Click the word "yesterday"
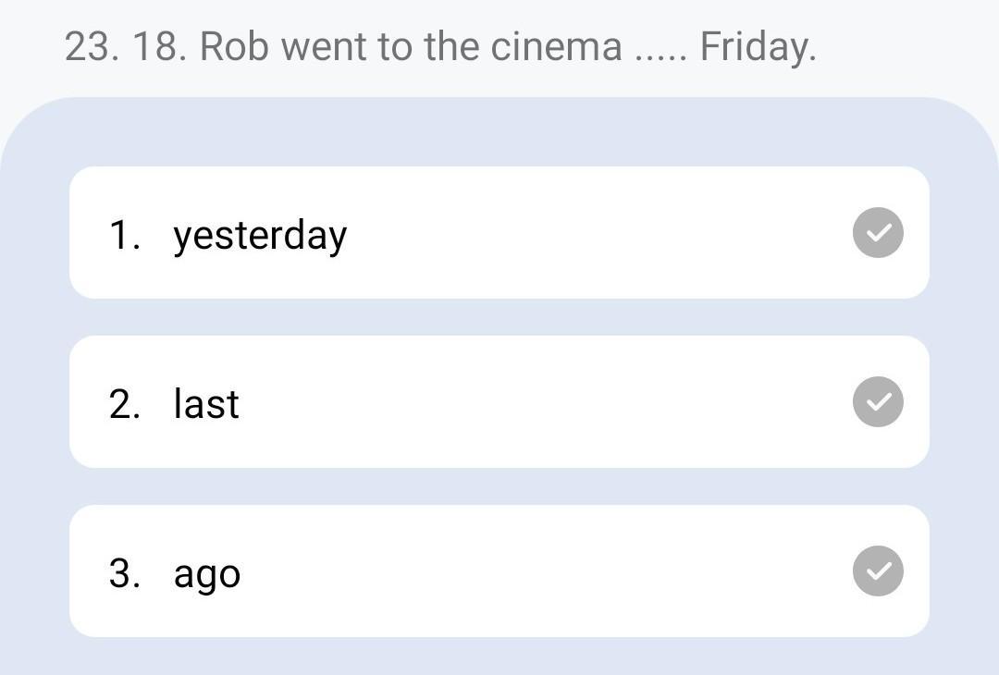Screen dimensions: 999x675 [260, 235]
